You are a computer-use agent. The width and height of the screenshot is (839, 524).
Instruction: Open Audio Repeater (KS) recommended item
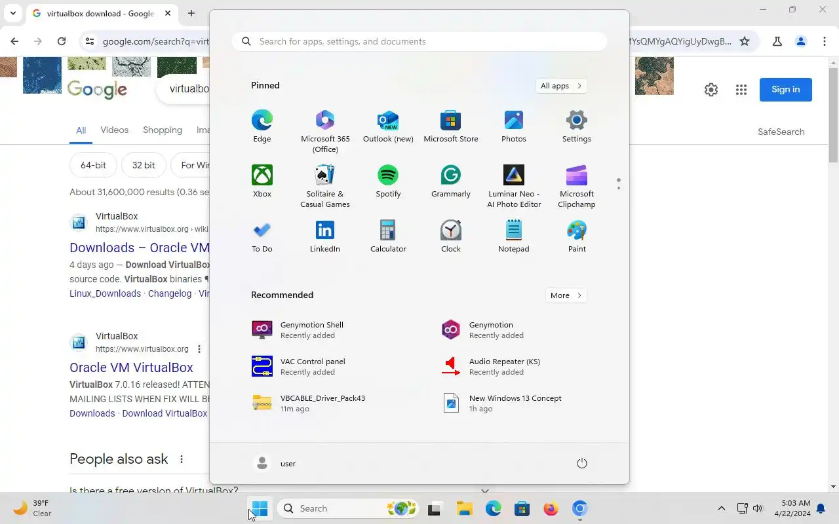tap(513, 366)
